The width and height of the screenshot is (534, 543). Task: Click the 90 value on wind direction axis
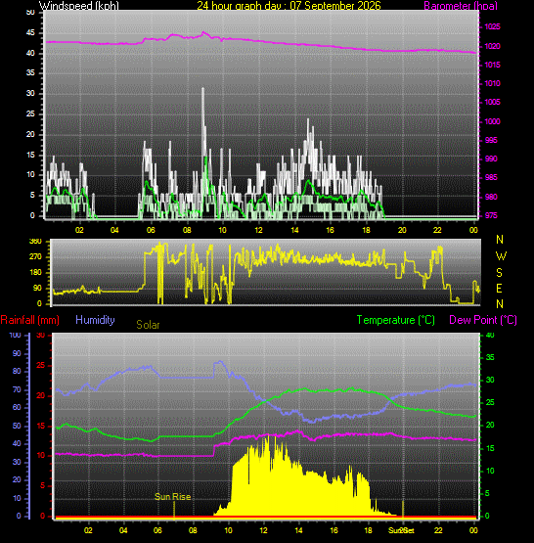37,288
